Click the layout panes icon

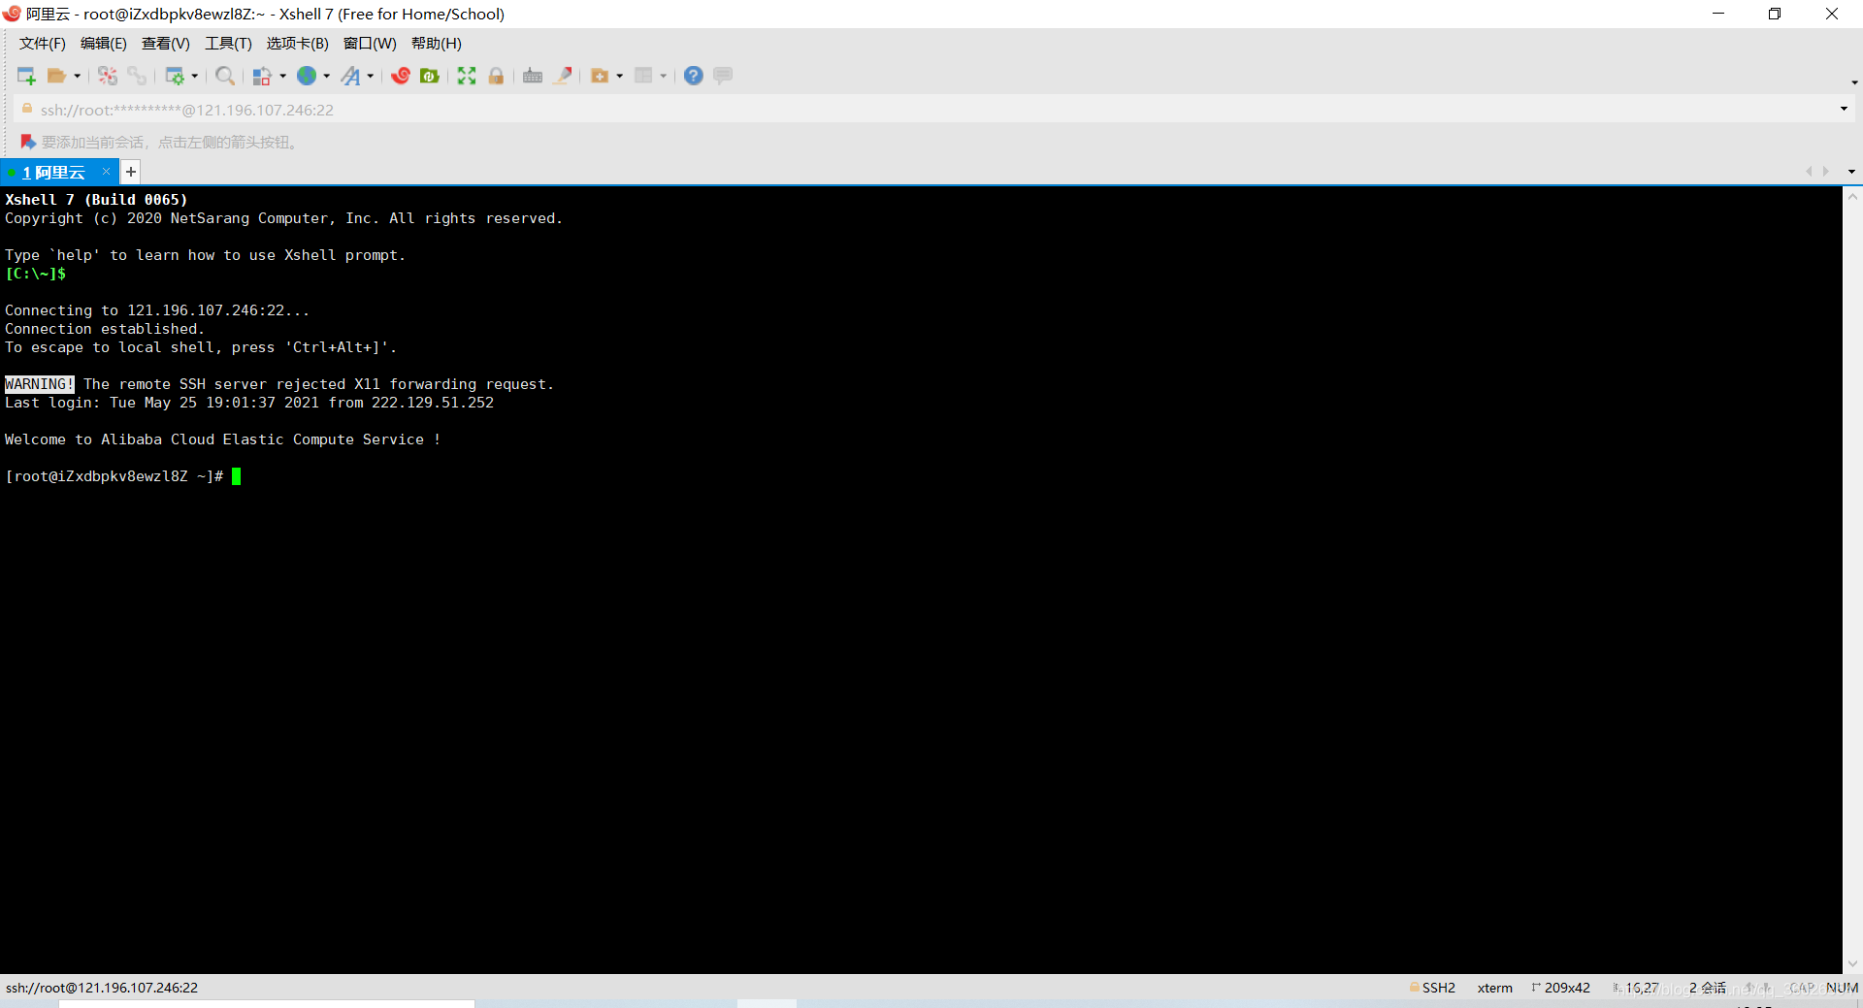[x=643, y=76]
